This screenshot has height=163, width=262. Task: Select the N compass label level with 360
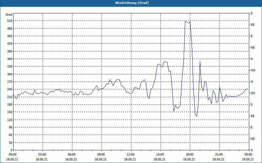click(x=252, y=59)
